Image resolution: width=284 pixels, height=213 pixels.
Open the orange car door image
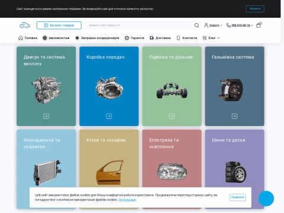point(110,172)
